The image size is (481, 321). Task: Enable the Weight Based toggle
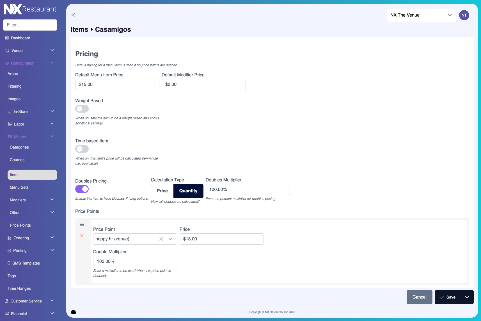point(82,109)
